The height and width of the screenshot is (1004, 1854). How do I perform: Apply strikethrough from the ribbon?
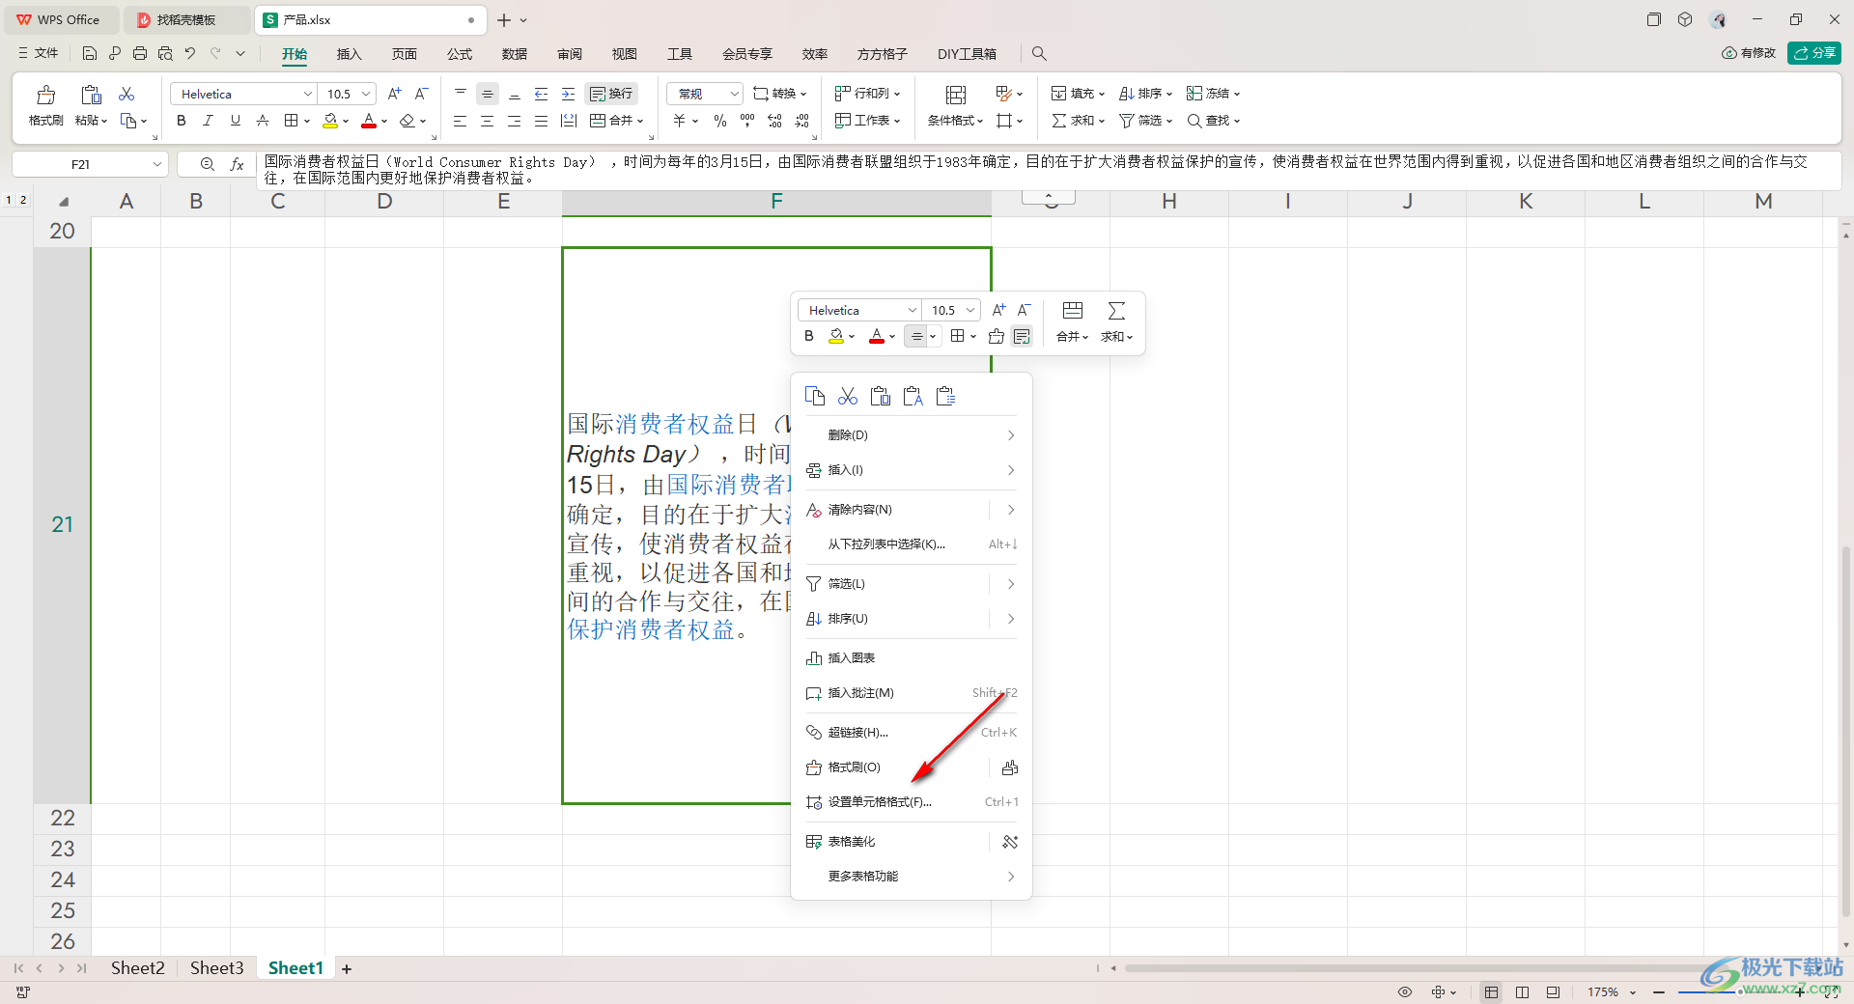[x=263, y=121]
